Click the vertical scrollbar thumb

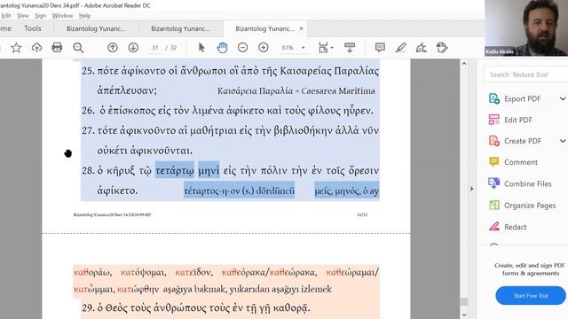click(464, 301)
